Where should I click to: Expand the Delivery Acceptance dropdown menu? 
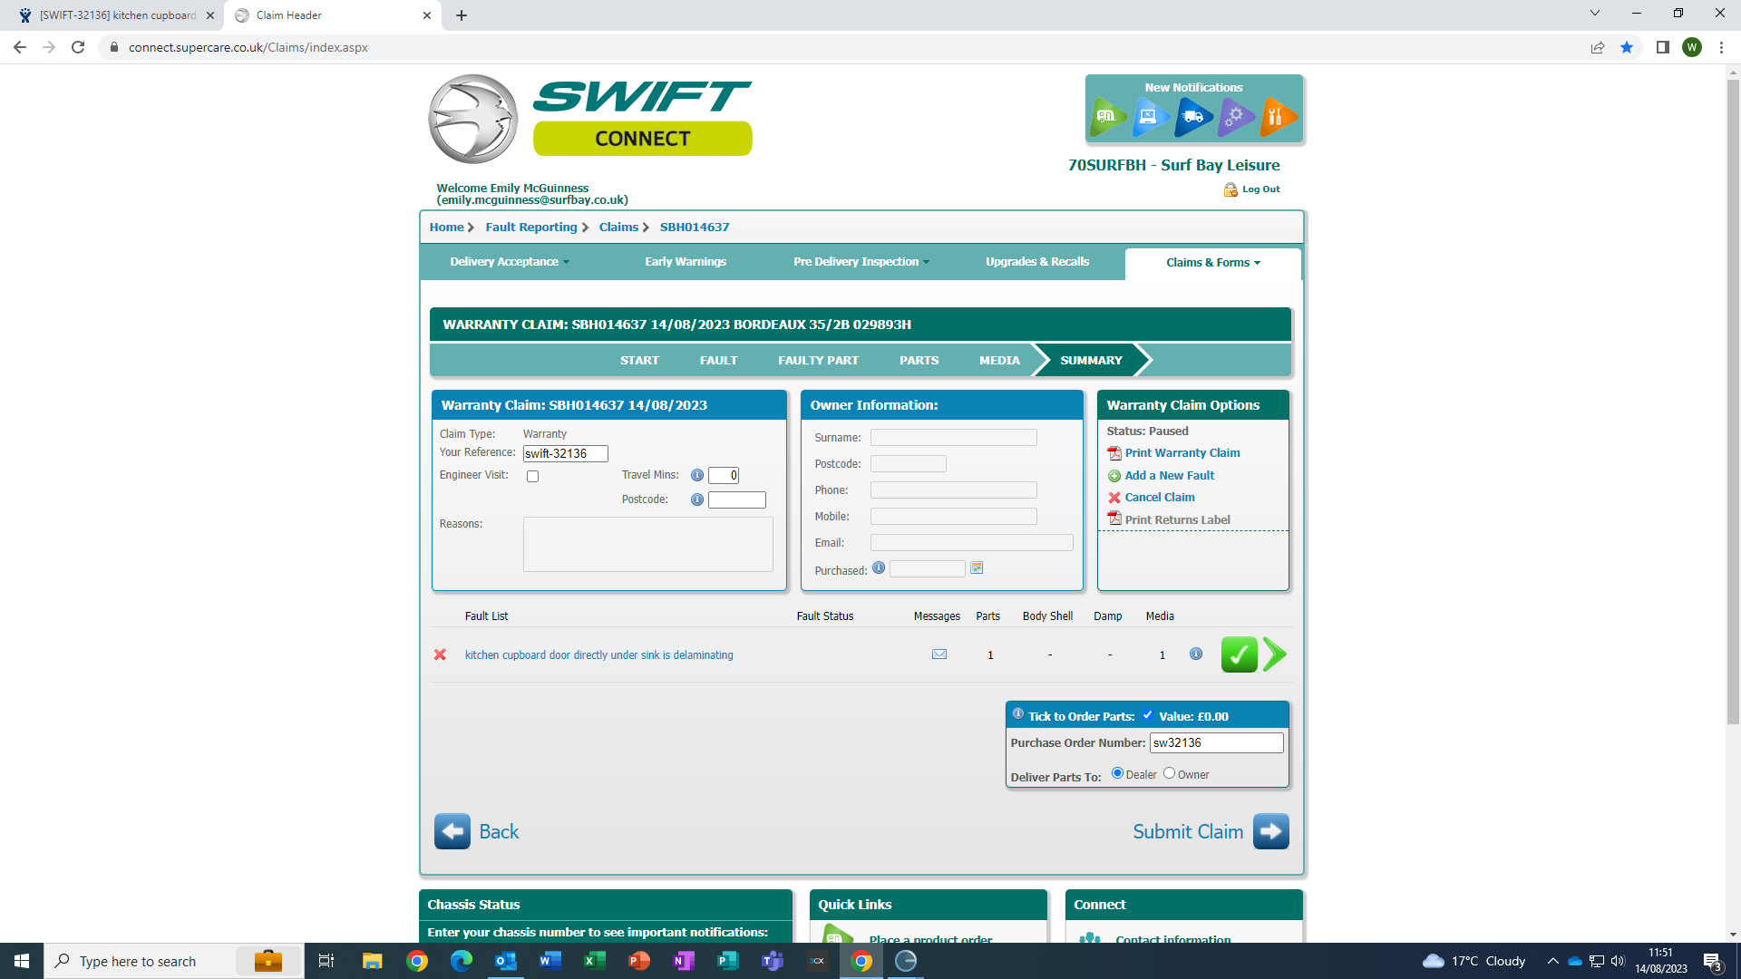(510, 262)
